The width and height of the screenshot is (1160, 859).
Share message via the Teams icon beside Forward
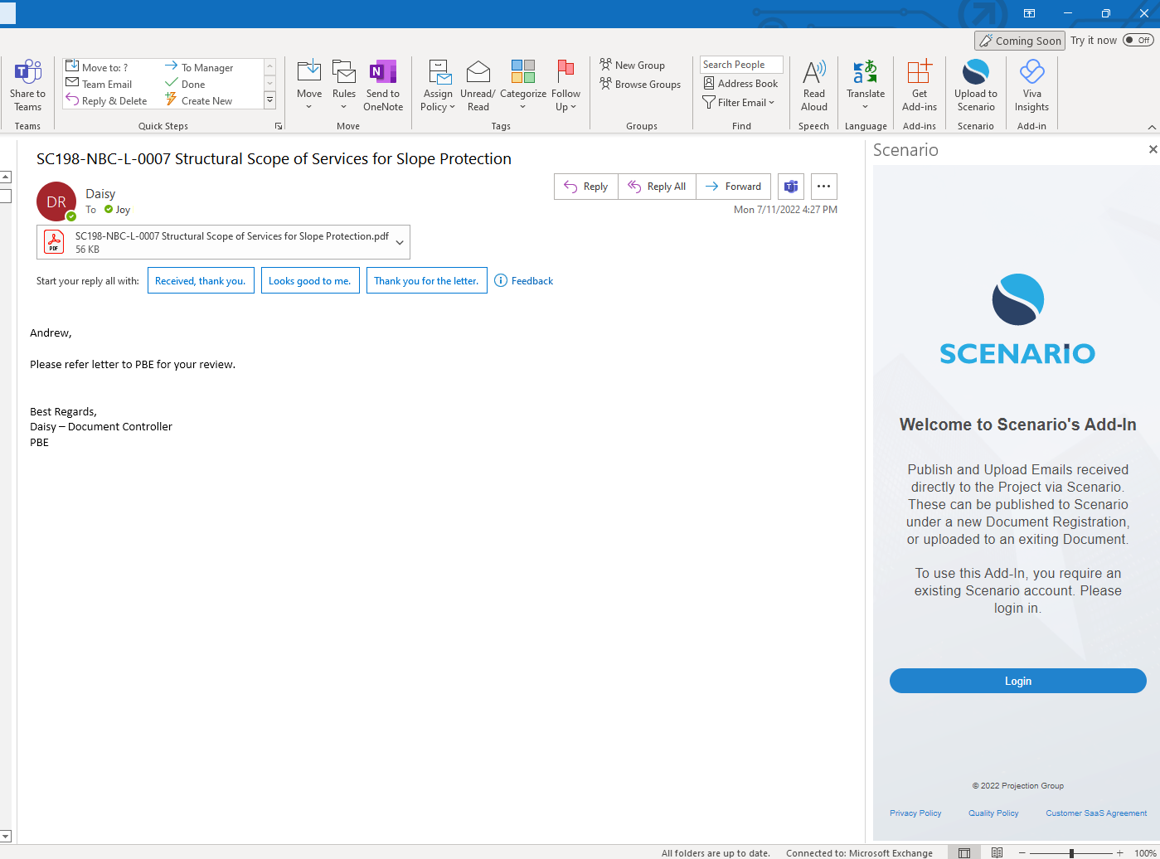point(790,187)
